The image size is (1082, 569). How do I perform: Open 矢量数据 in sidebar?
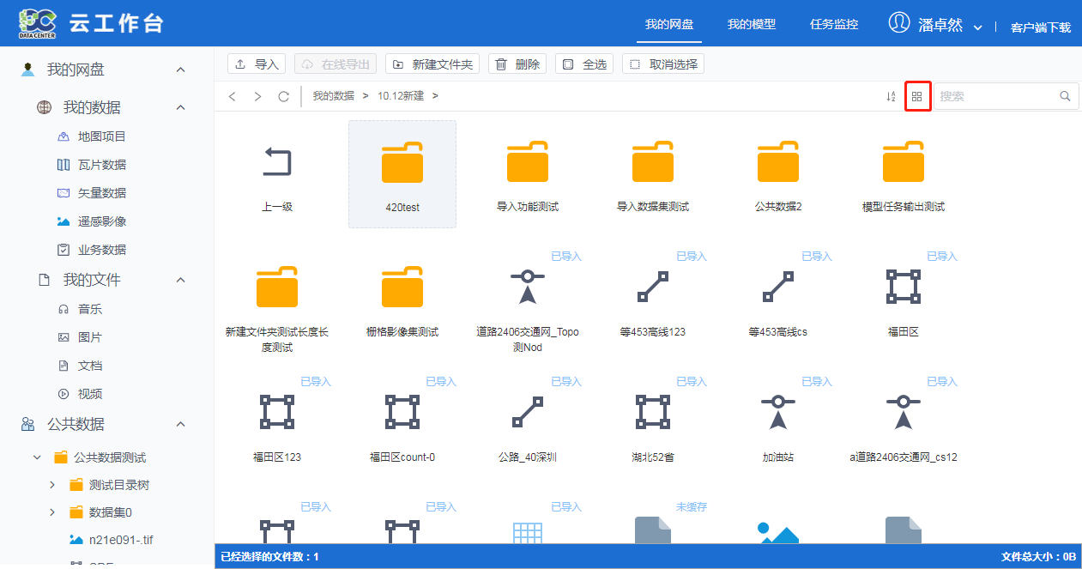(x=102, y=193)
